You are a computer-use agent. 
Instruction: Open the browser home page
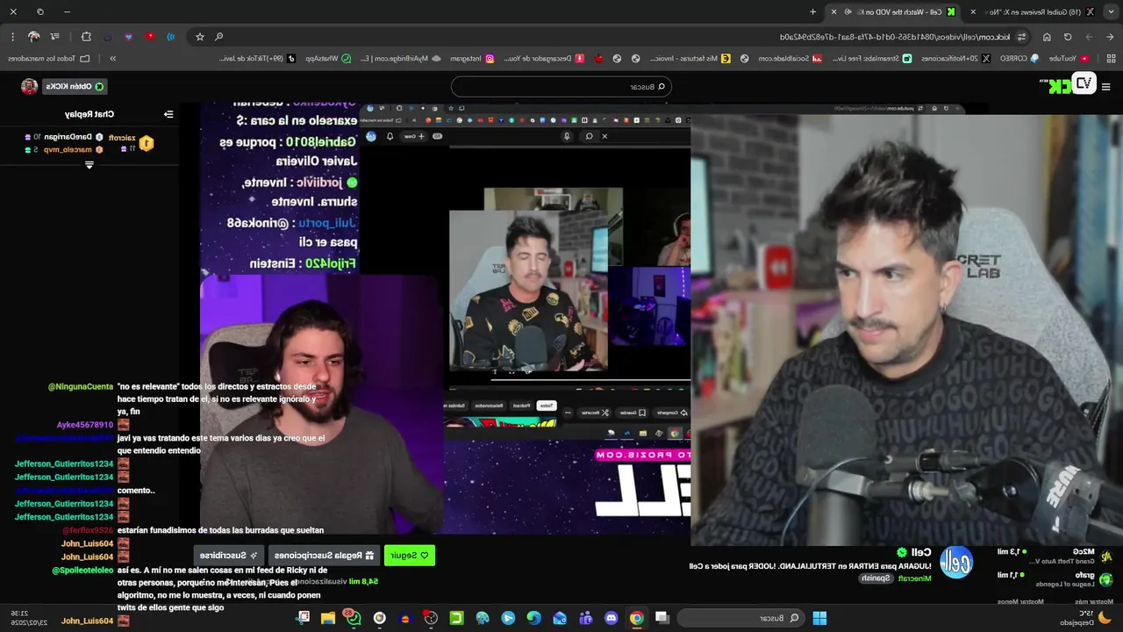pos(1047,37)
